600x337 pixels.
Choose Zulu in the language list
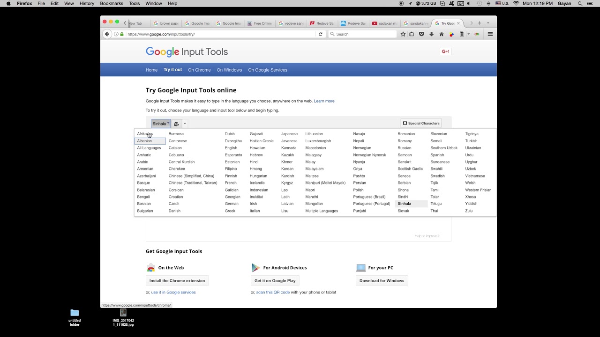point(469,211)
